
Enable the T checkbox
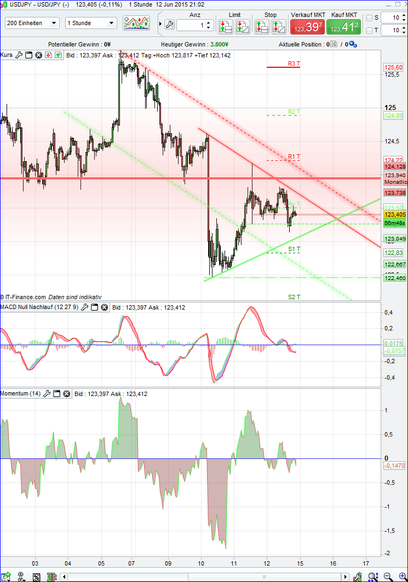pyautogui.click(x=369, y=31)
